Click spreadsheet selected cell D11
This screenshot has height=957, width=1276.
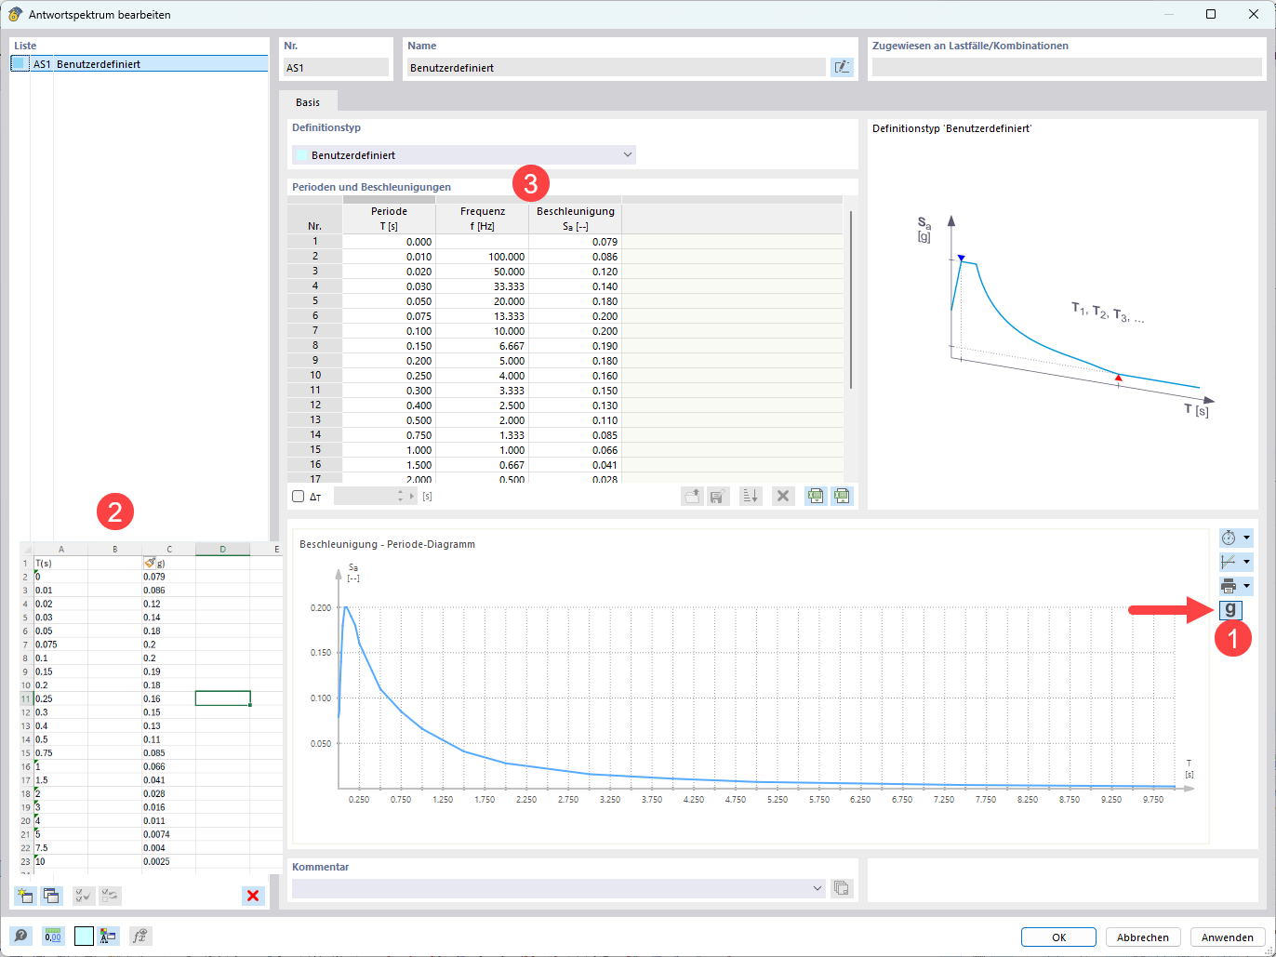click(x=222, y=698)
